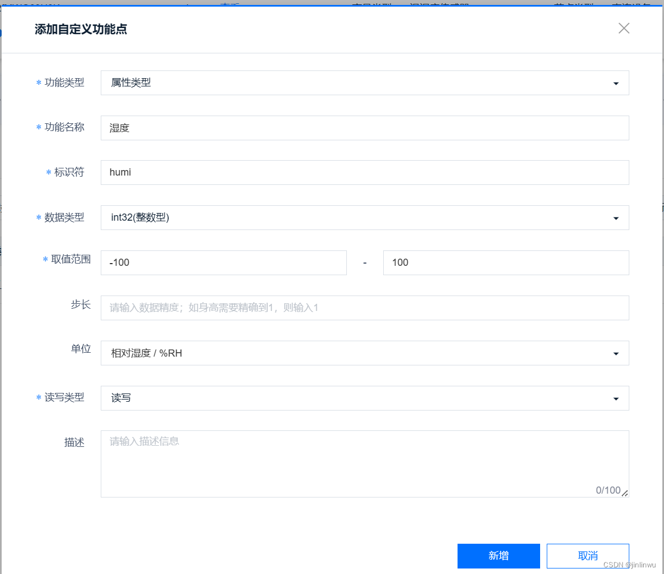Click the empty 步长 input field
The image size is (664, 574).
(x=364, y=308)
